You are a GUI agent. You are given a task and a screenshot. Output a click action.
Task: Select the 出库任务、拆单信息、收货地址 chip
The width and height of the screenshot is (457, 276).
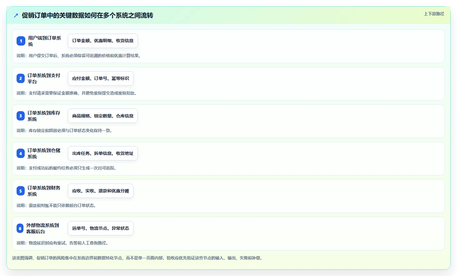(x=103, y=153)
